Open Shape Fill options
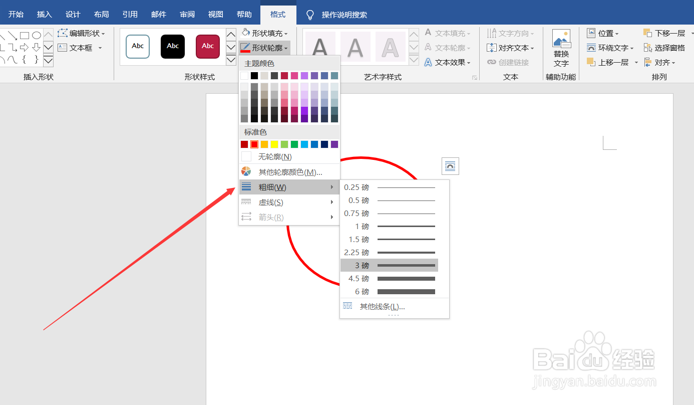Viewport: 694px width, 405px height. coord(264,33)
